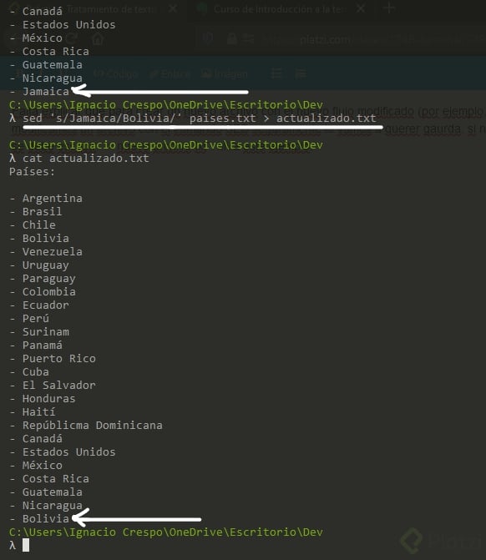Click the sed command line in the terminal

[200, 119]
